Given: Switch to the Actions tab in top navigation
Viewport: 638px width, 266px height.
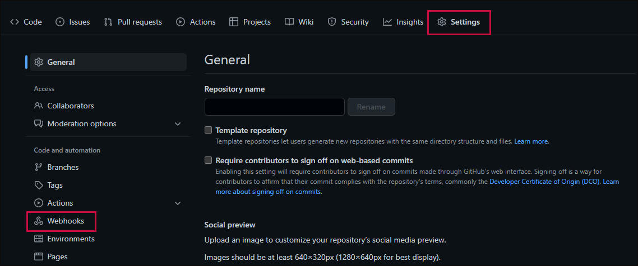Looking at the screenshot, I should [x=196, y=22].
